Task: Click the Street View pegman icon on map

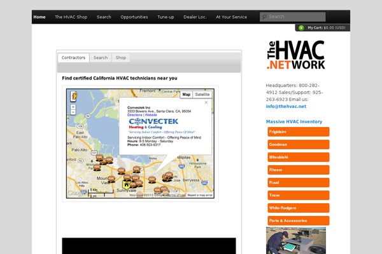Action: pyautogui.click(x=74, y=96)
